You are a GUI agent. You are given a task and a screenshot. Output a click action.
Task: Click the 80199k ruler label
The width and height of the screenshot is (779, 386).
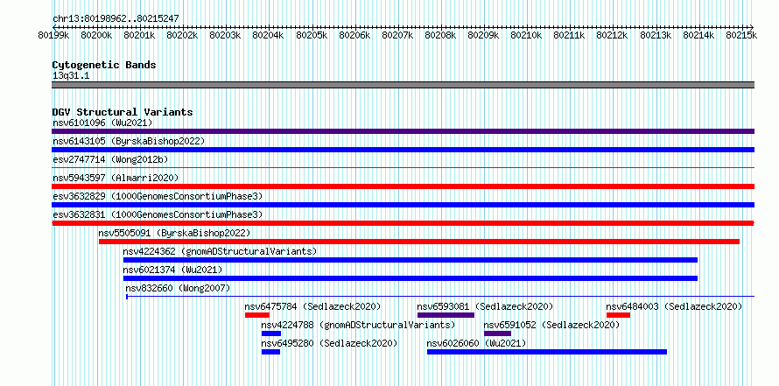coord(54,35)
